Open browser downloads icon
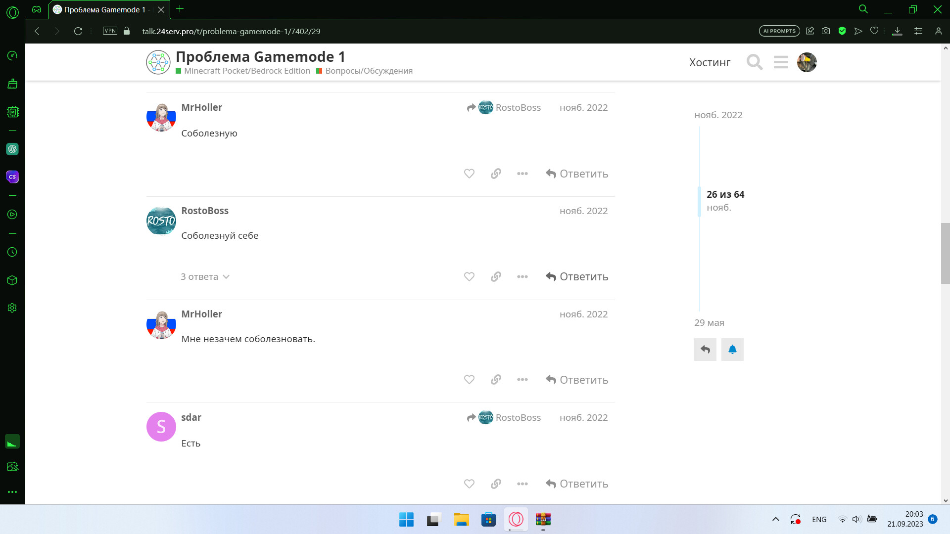The height and width of the screenshot is (534, 950). [x=897, y=31]
